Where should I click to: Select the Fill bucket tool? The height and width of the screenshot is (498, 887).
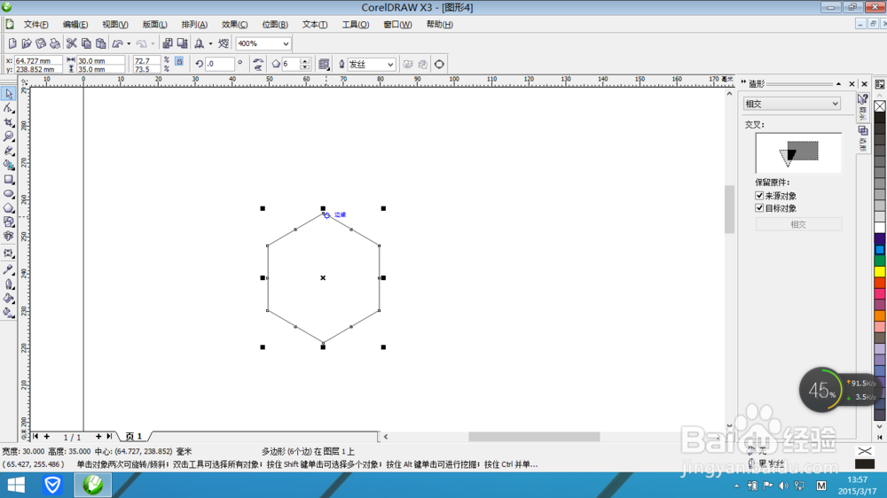point(9,299)
